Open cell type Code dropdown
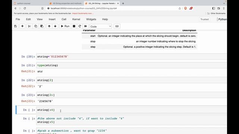Screen dimensions: 239x134 point(101,26)
